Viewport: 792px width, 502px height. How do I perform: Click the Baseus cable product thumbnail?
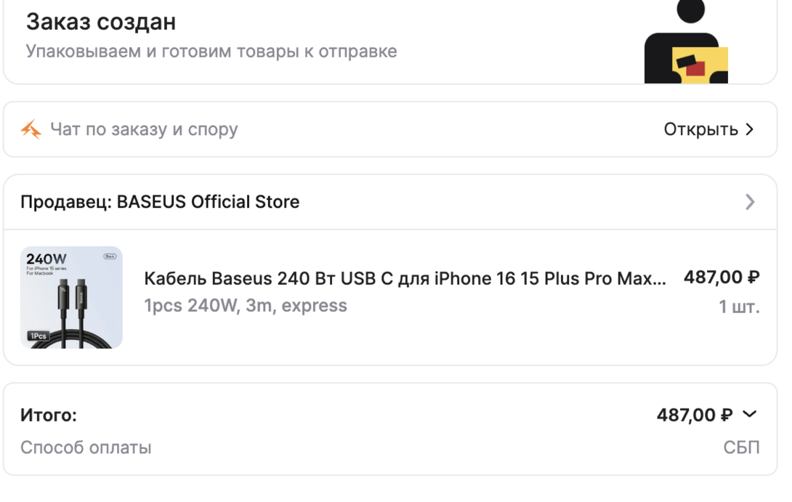pos(71,297)
